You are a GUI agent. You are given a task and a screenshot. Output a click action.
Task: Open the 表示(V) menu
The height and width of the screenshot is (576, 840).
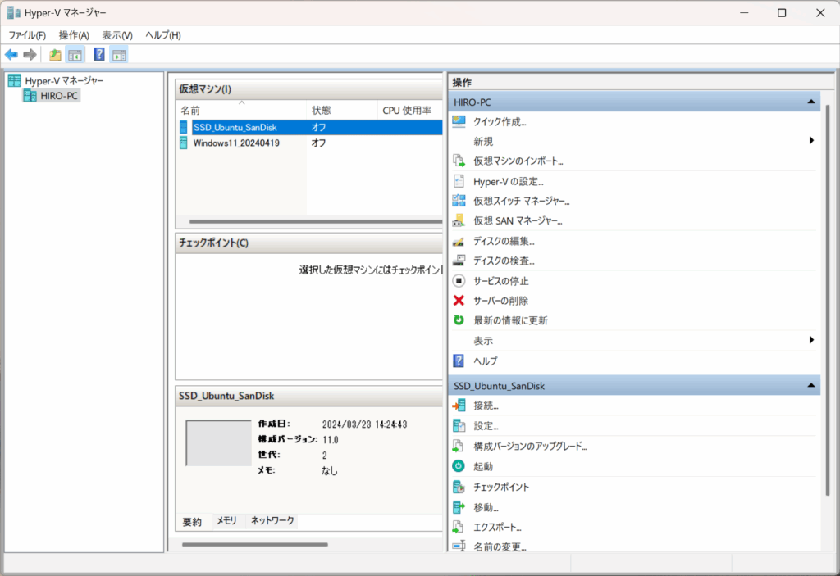point(117,35)
